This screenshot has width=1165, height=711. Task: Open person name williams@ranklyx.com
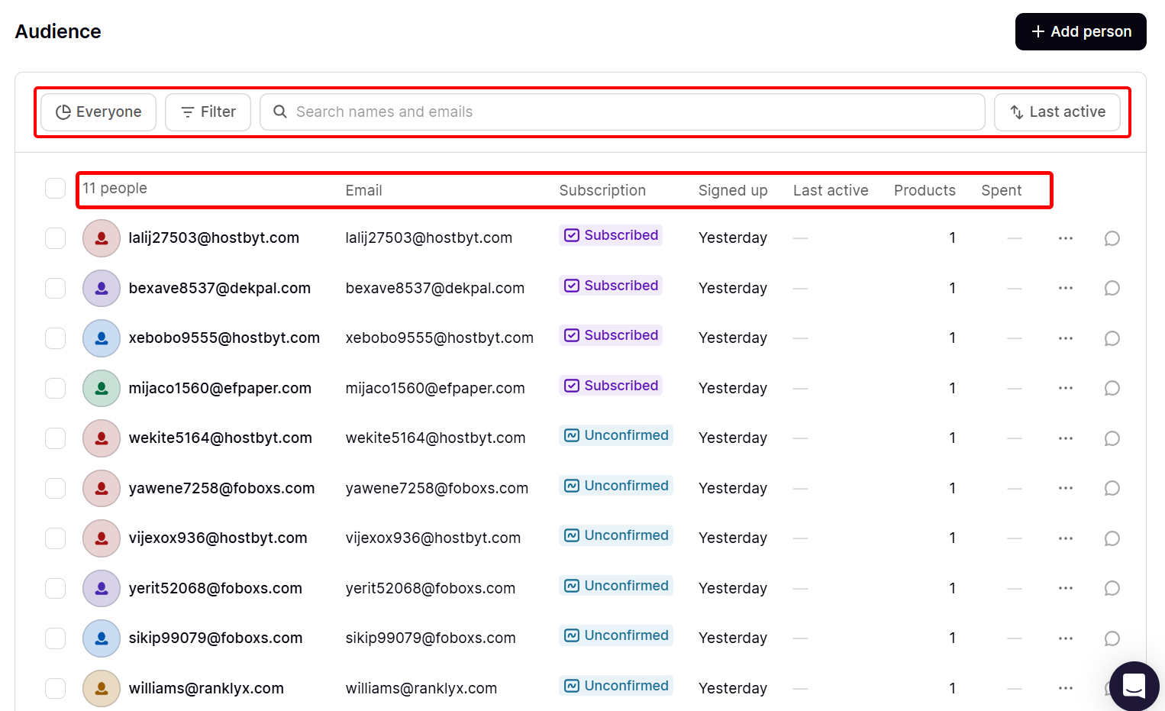[206, 688]
